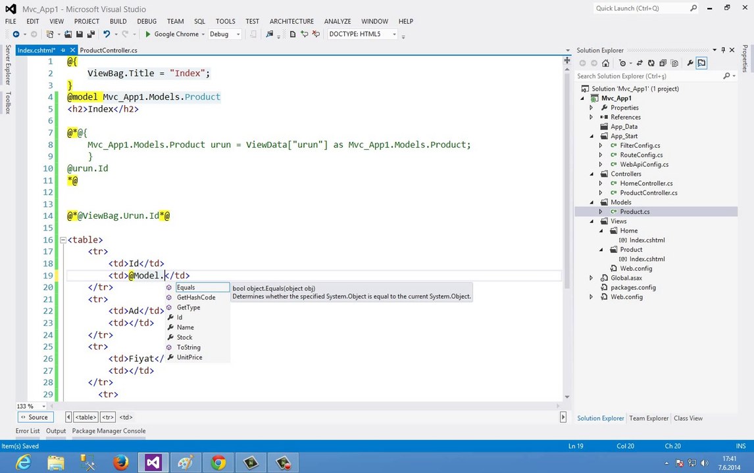Open the Google Chrome browser dropdown arrow
Image resolution: width=754 pixels, height=473 pixels.
[x=203, y=34]
